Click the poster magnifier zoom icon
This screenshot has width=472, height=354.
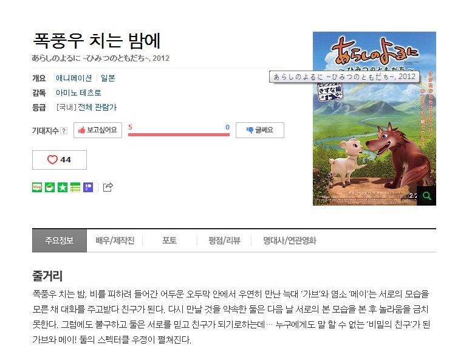426,196
